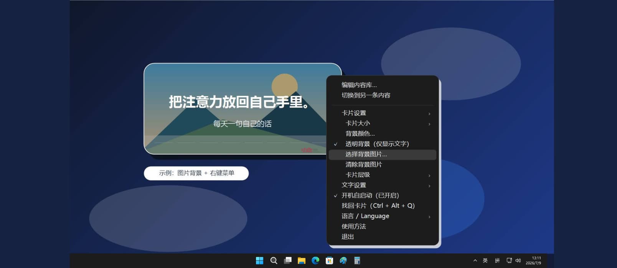This screenshot has height=268, width=617.
Task: Open Windows Start menu
Action: tap(260, 261)
